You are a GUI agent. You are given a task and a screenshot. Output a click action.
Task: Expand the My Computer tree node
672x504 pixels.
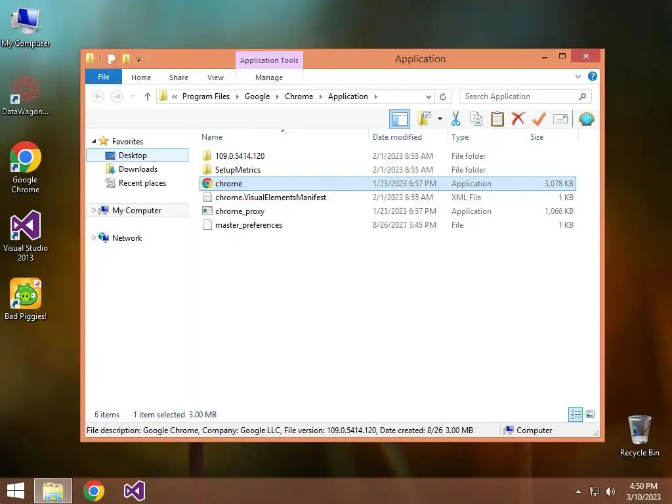coord(94,211)
